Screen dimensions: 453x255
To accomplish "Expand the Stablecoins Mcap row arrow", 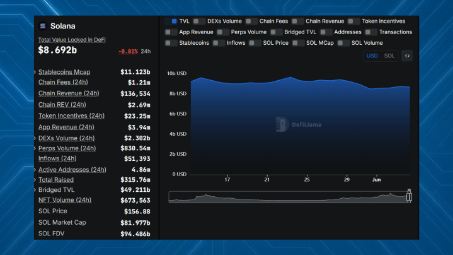I will point(35,72).
